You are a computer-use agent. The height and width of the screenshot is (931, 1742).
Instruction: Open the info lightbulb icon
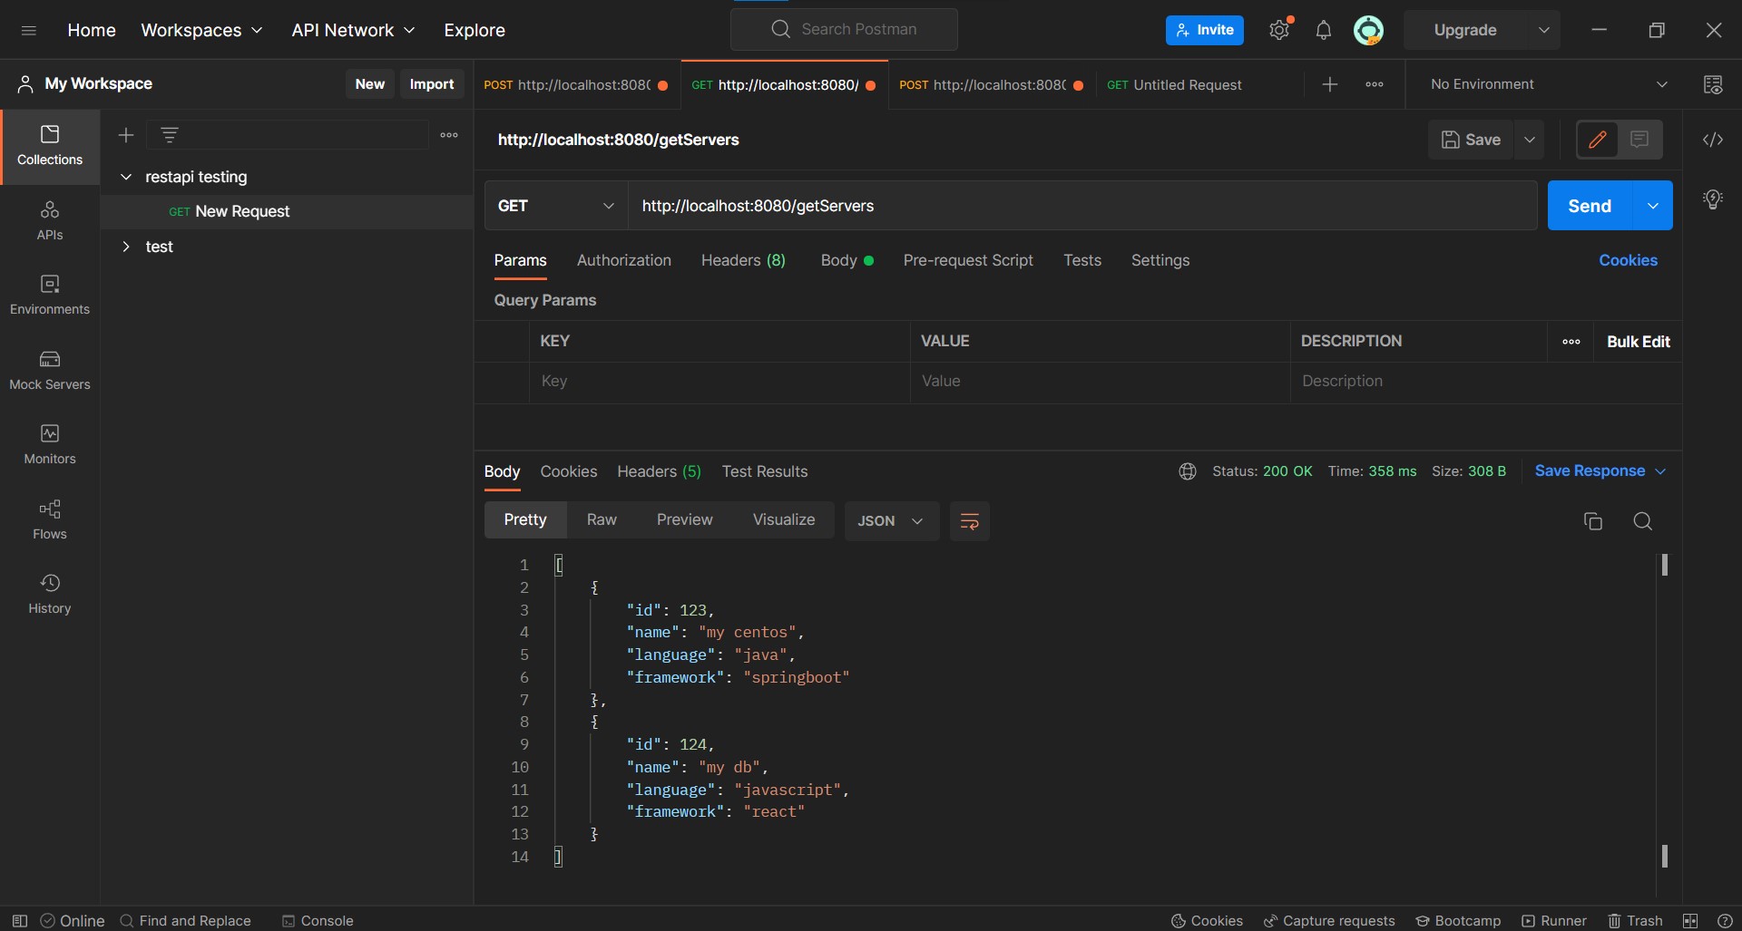[1713, 199]
